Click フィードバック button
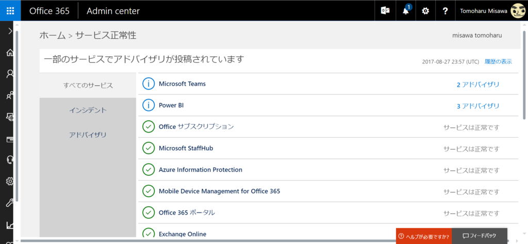 click(x=480, y=236)
